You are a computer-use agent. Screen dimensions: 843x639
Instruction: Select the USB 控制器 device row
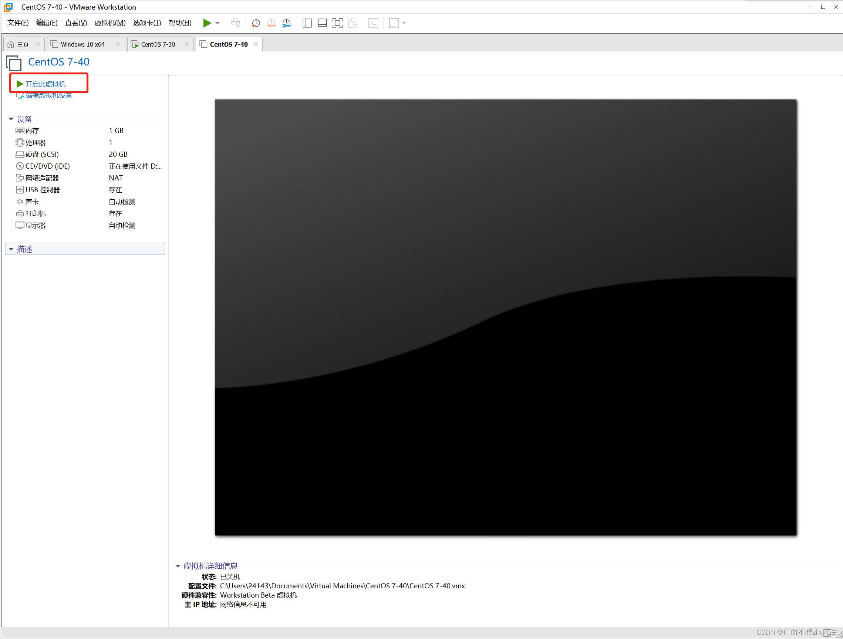(x=89, y=190)
